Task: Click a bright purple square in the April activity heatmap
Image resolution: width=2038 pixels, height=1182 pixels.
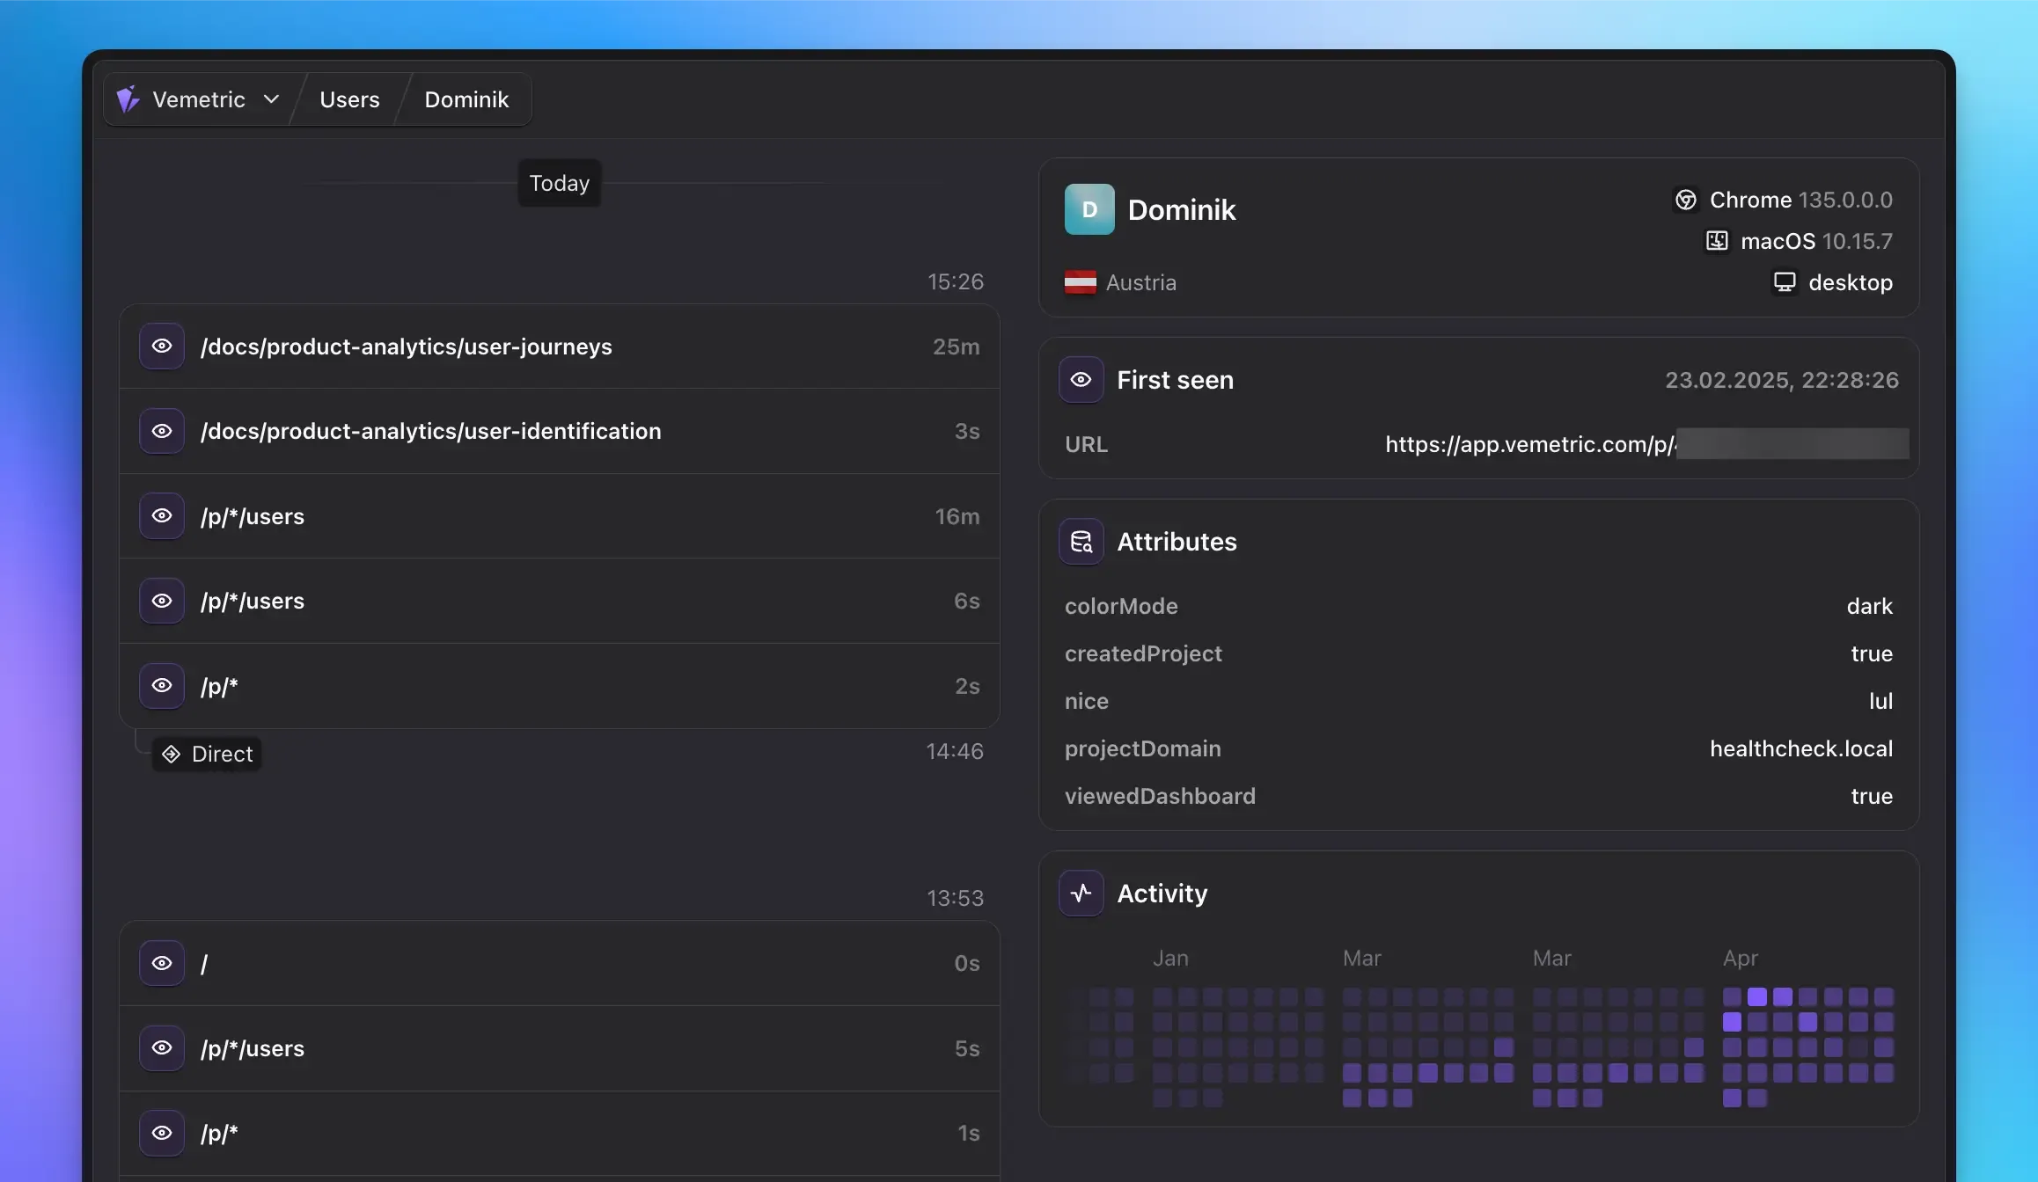Action: (1757, 996)
